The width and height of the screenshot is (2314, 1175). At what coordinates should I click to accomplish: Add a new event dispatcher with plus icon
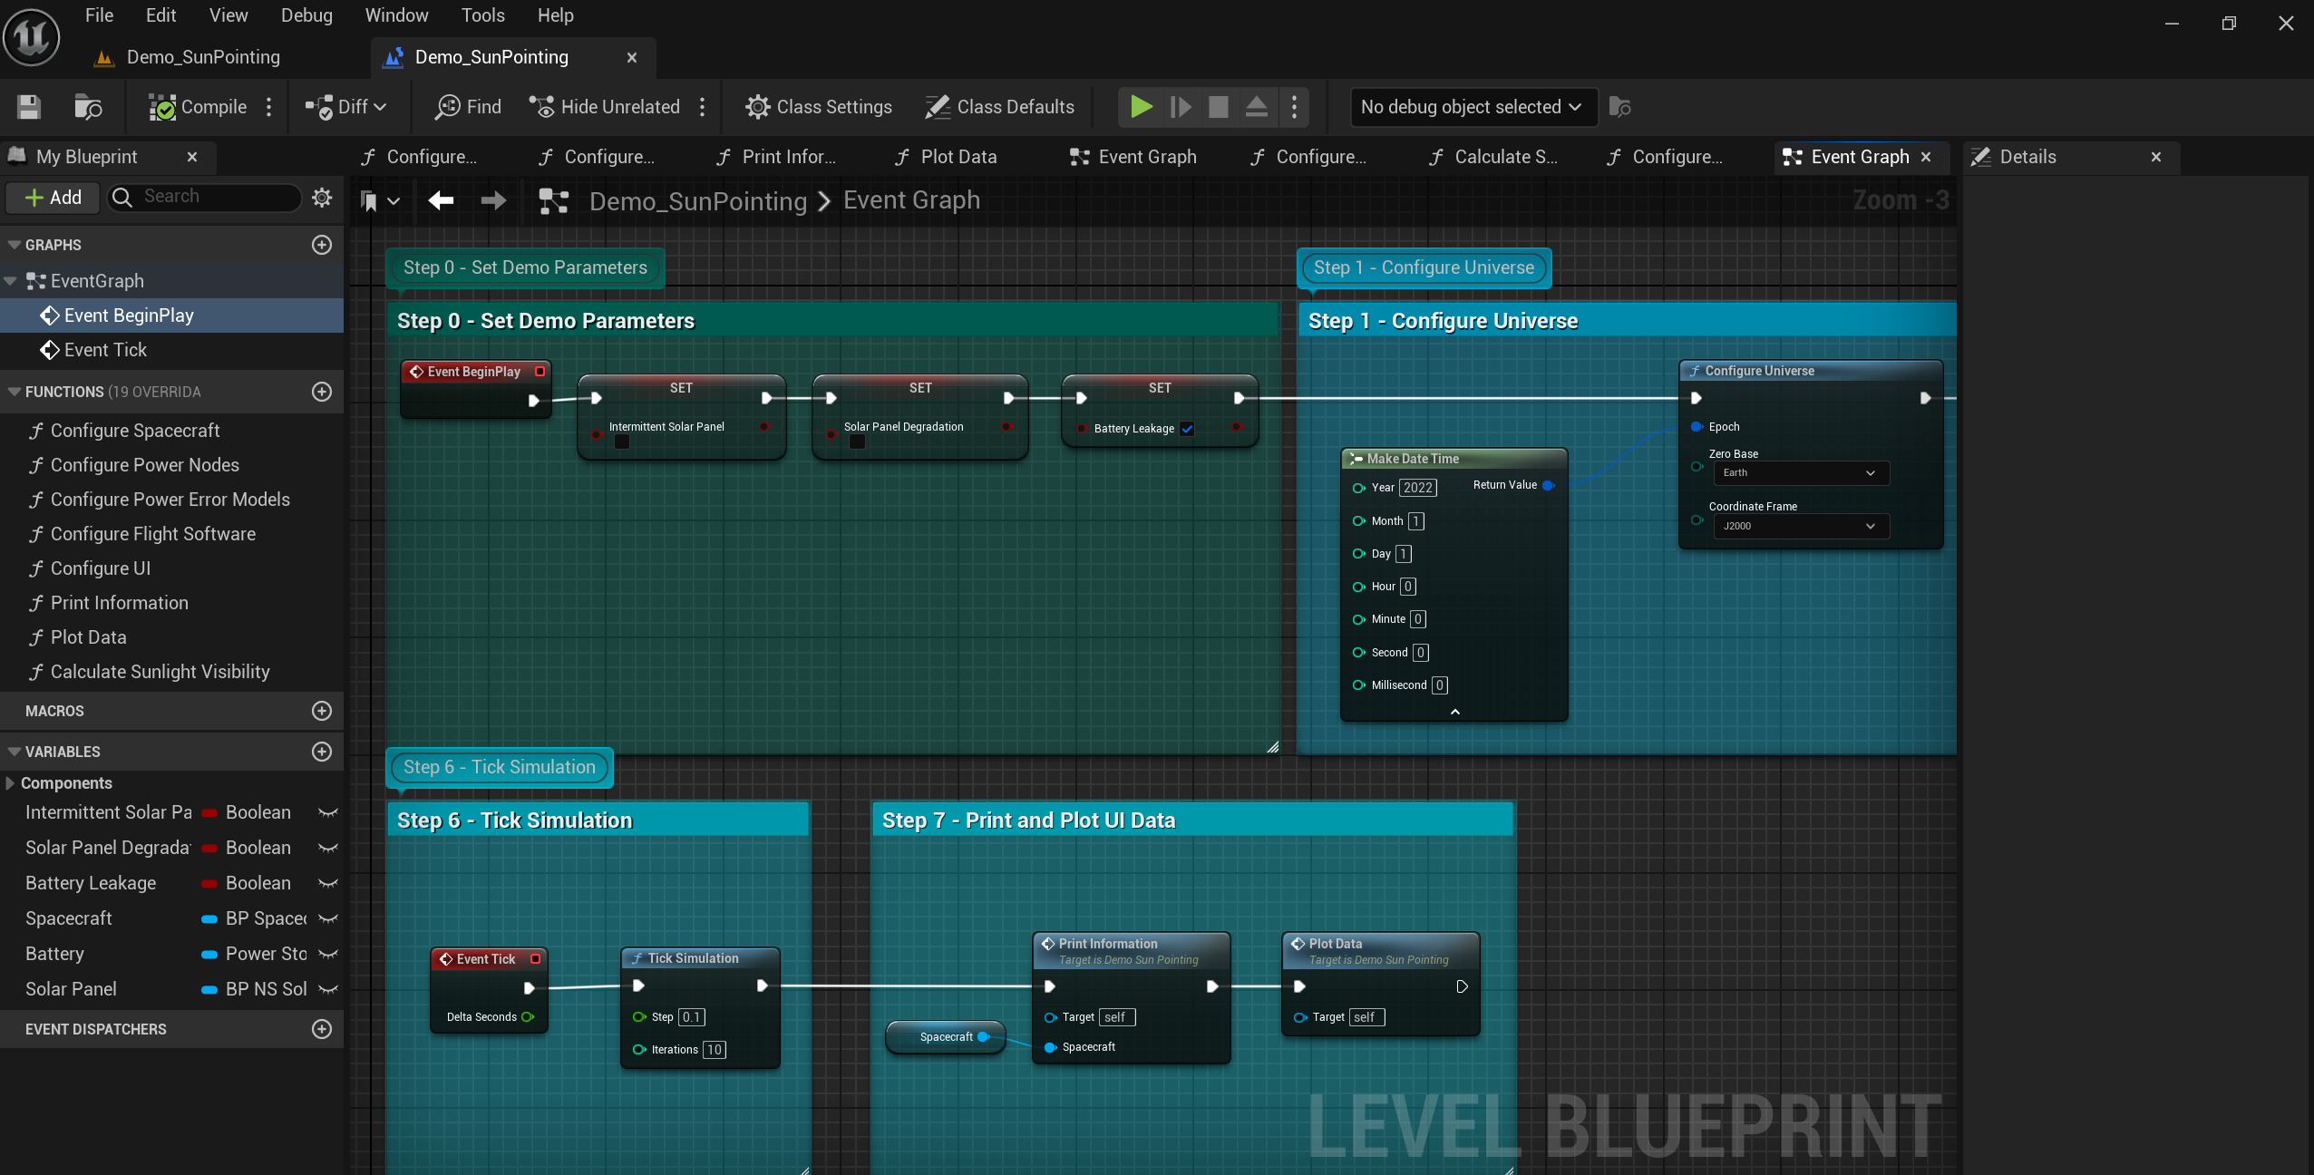322,1029
